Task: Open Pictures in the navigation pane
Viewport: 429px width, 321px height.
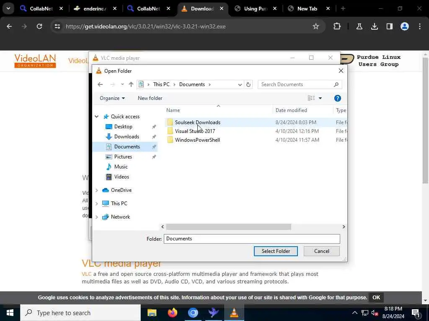Action: click(x=123, y=157)
